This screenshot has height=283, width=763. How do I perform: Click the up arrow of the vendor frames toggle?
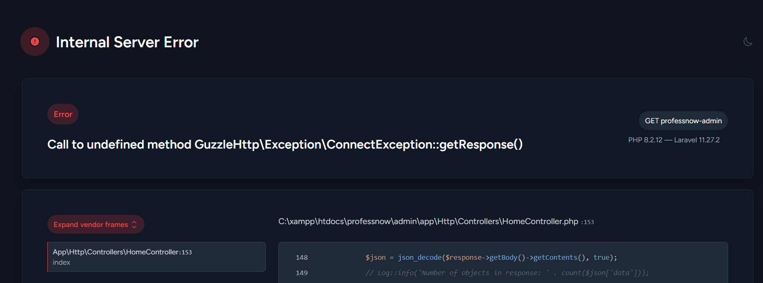[134, 222]
